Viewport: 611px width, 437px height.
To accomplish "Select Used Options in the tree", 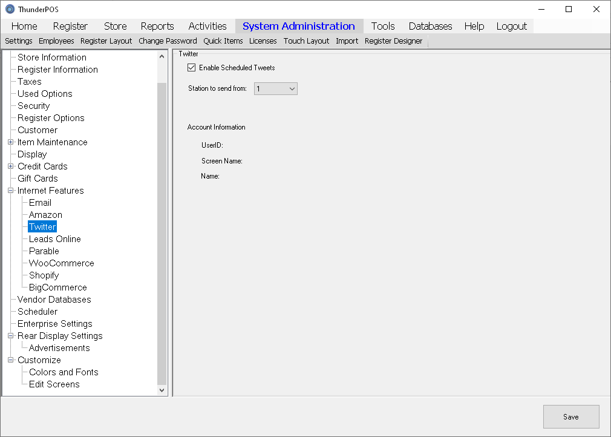I will [45, 94].
